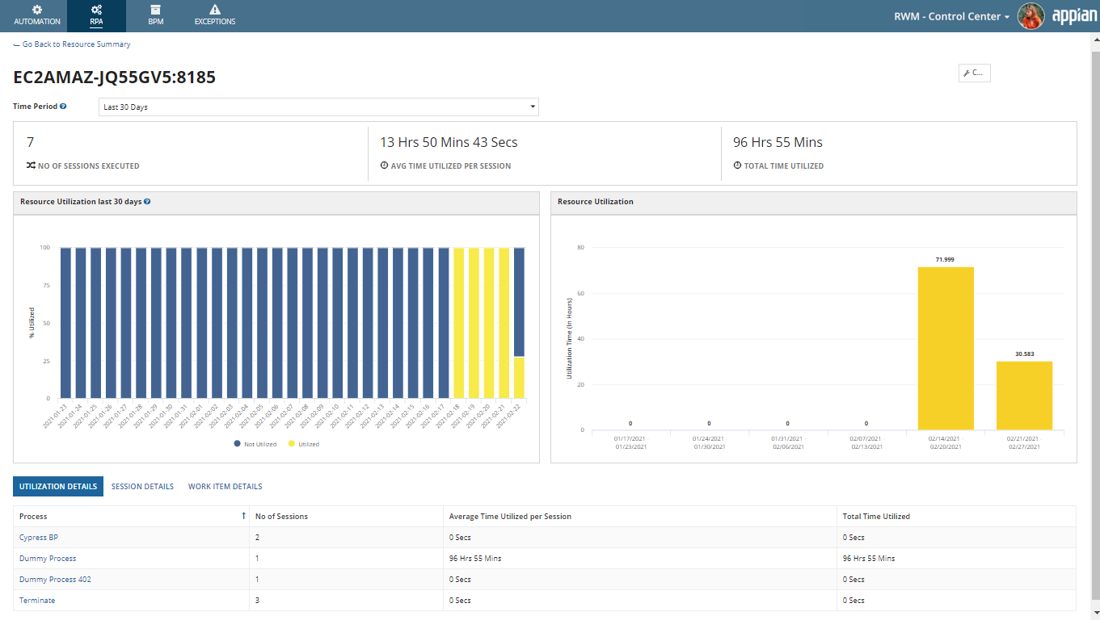This screenshot has width=1100, height=620.
Task: Sort by No of Sessions column header
Action: click(281, 516)
